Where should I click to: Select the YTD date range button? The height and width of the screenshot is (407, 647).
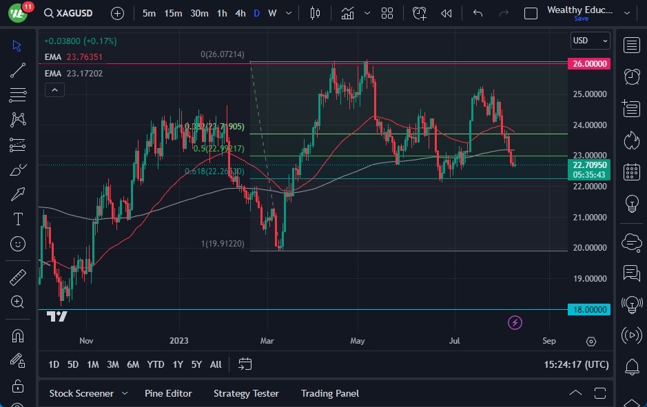pyautogui.click(x=156, y=364)
